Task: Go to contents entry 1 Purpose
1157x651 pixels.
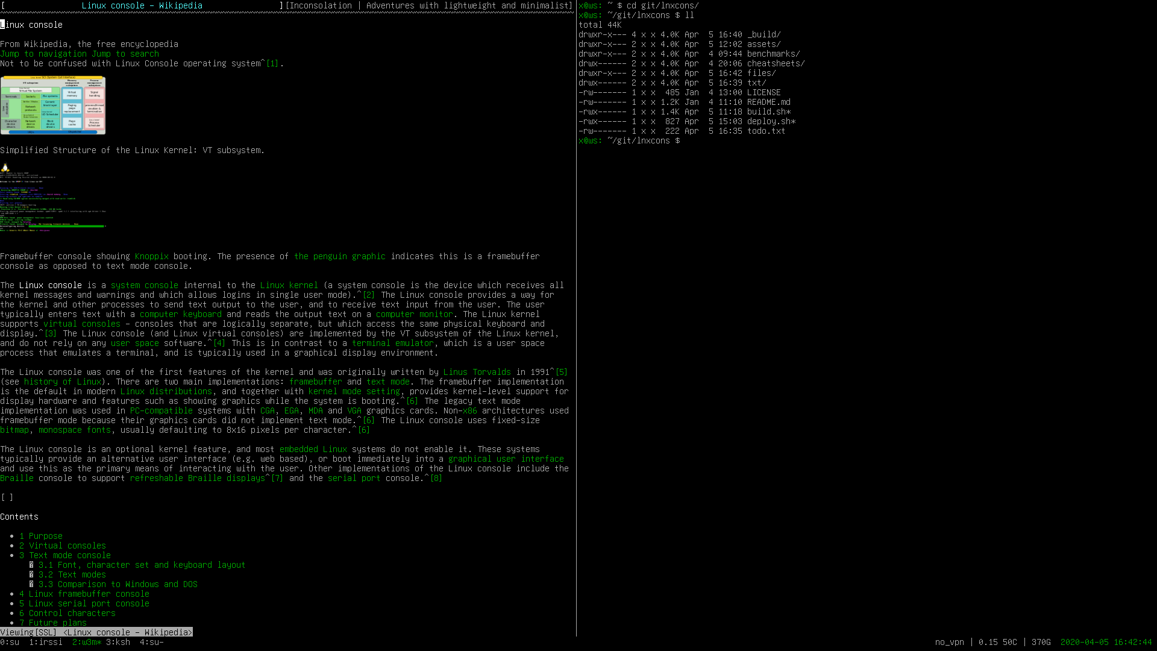Action: pyautogui.click(x=41, y=536)
